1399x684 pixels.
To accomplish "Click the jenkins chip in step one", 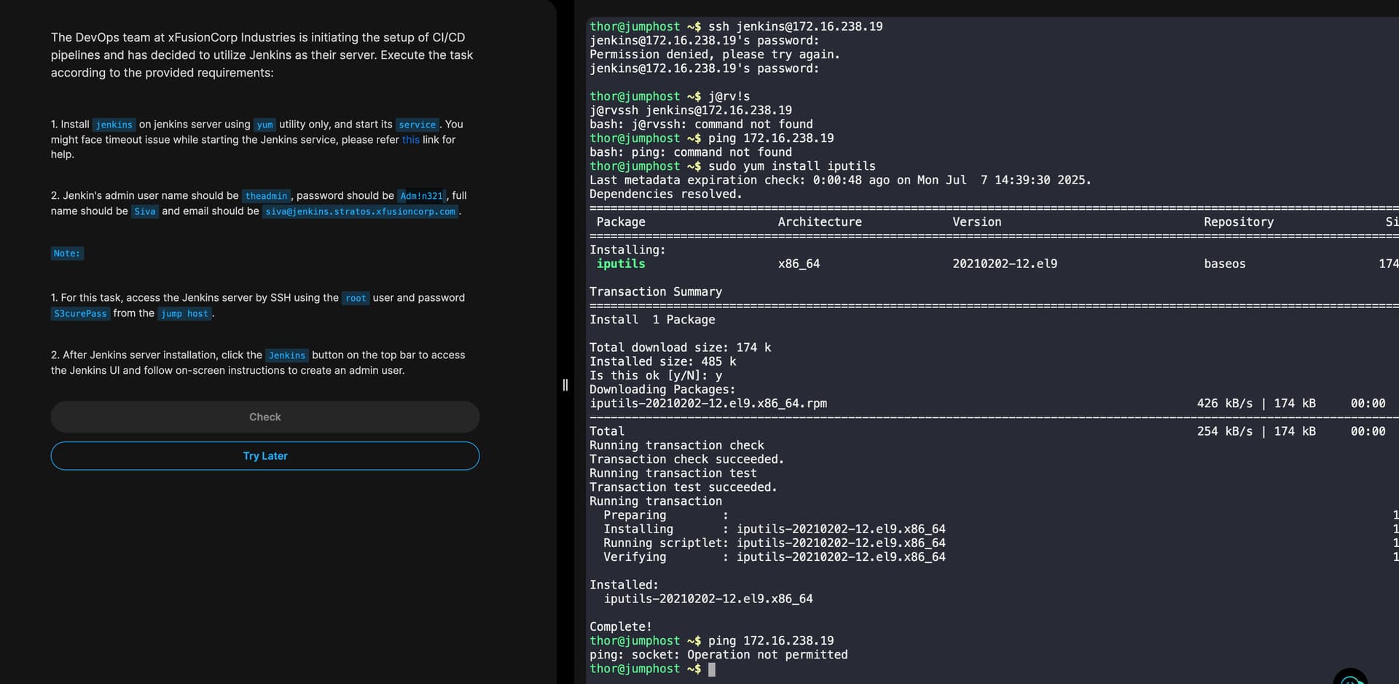I will (x=114, y=125).
